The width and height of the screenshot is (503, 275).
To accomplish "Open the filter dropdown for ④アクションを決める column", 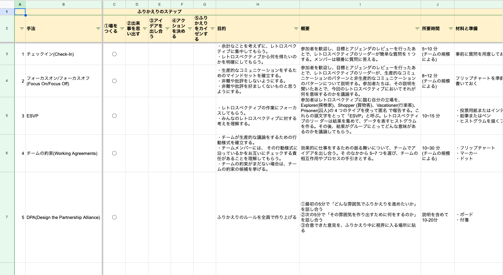I will tap(190, 29).
